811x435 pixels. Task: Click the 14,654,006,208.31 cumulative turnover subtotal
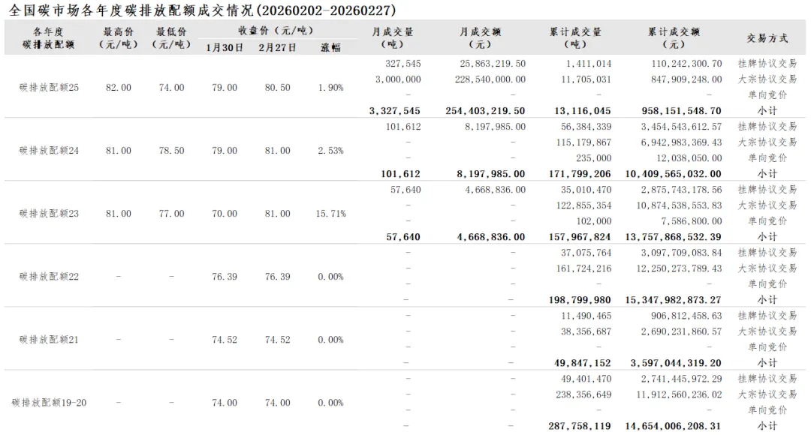point(673,426)
